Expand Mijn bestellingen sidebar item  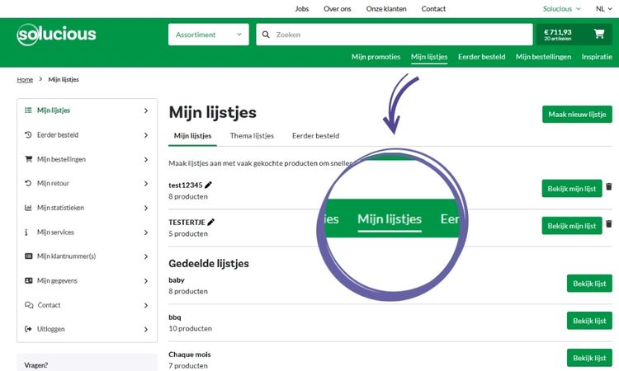pyautogui.click(x=87, y=159)
